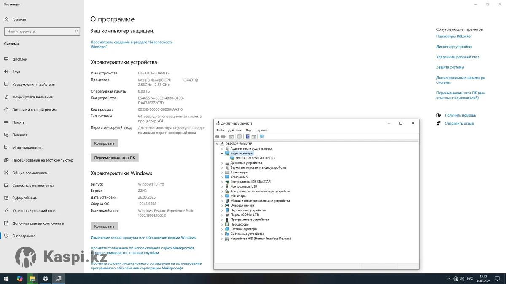Select the Проецирование на этот компьютер icon
The width and height of the screenshot is (506, 284).
(x=6, y=160)
